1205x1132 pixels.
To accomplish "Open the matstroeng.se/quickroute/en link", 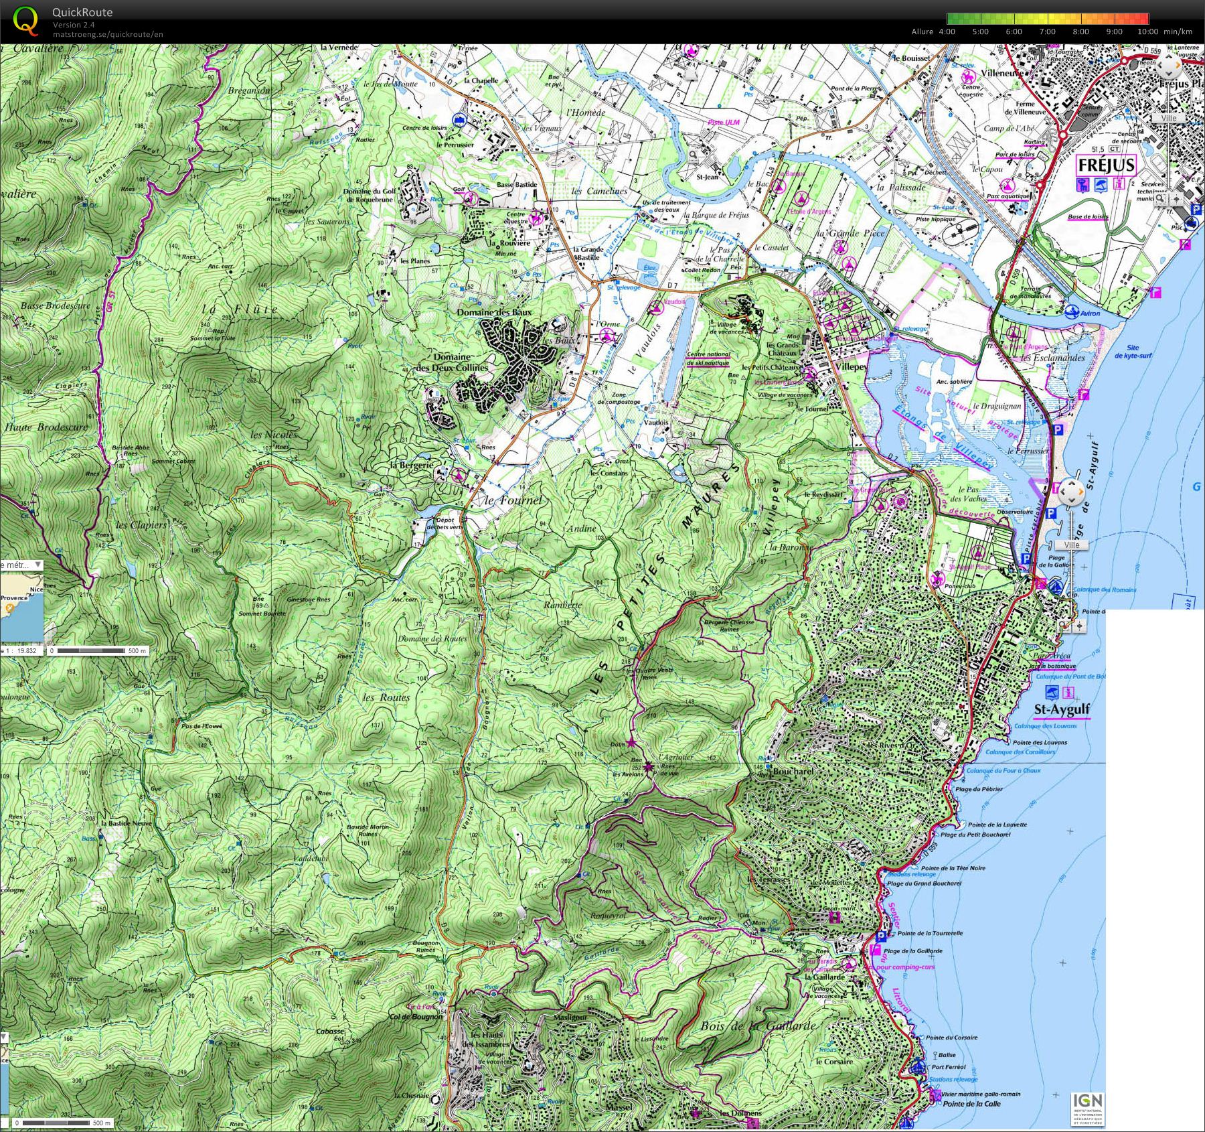I will click(108, 34).
